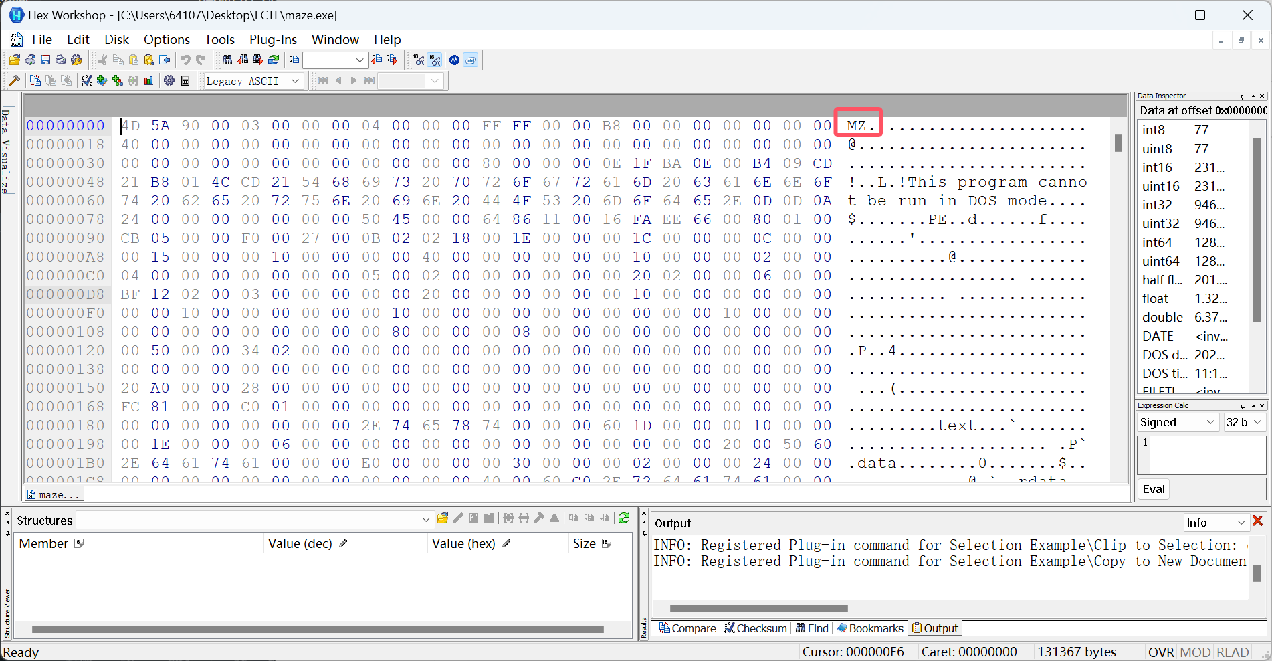Click the READ indicator in status bar

coord(1233,652)
